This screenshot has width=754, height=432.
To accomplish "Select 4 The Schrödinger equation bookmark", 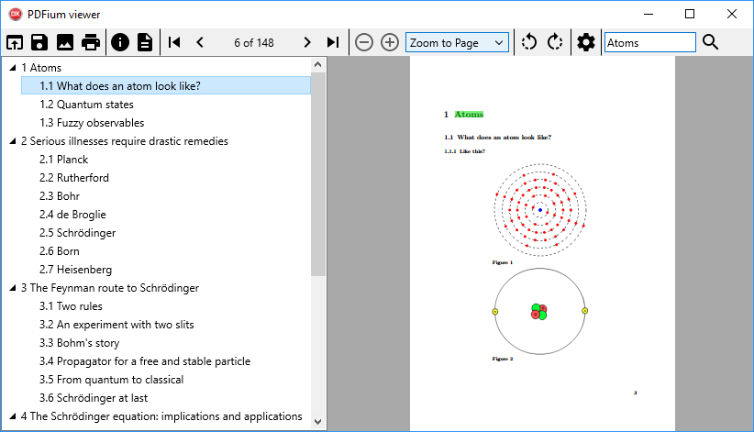I will coord(161,416).
